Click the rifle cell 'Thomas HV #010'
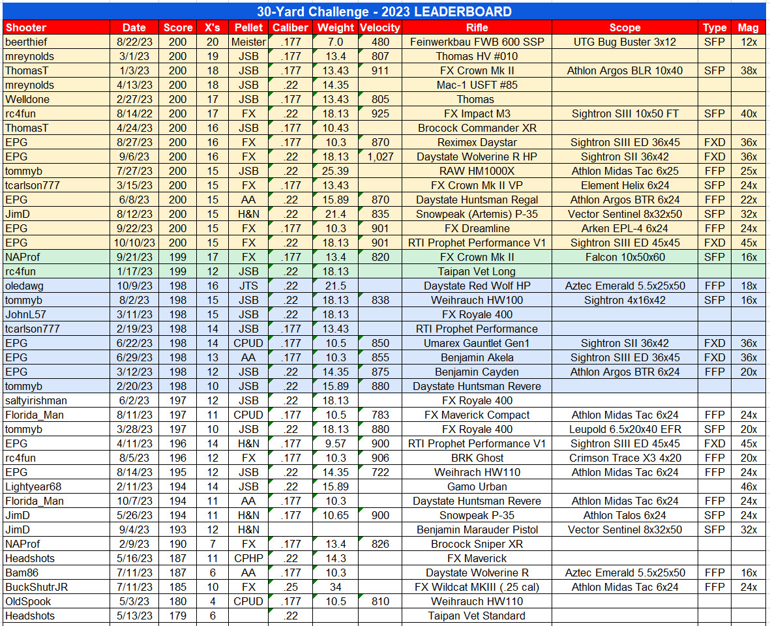This screenshot has width=770, height=626. (x=477, y=57)
